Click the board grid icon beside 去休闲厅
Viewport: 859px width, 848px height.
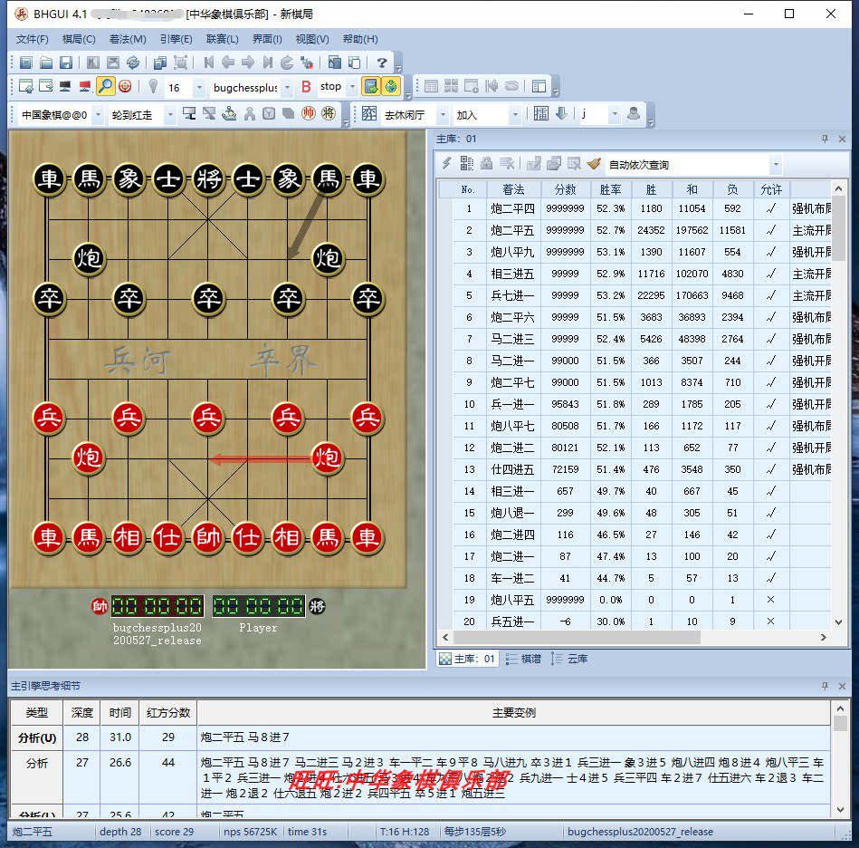pyautogui.click(x=369, y=113)
